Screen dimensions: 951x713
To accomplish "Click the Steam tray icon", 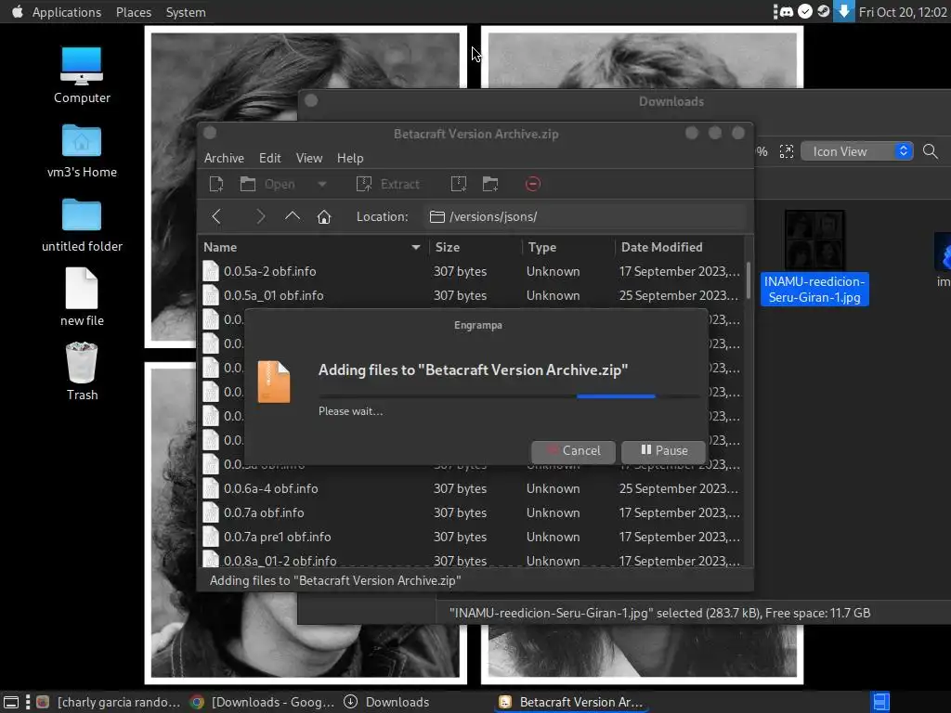I will pos(823,11).
